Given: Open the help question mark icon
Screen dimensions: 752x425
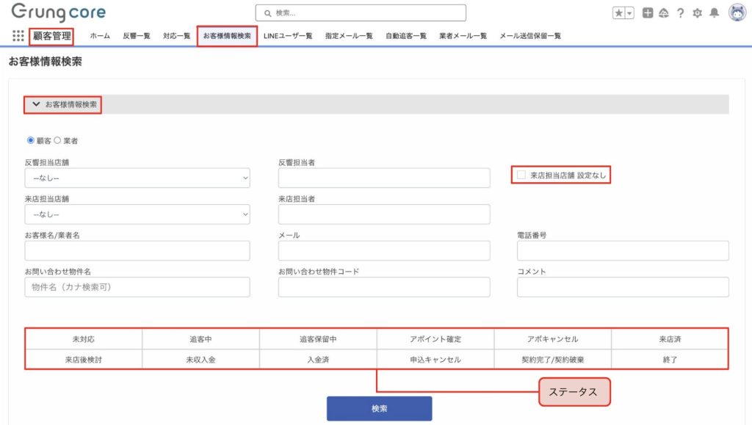Looking at the screenshot, I should [681, 13].
